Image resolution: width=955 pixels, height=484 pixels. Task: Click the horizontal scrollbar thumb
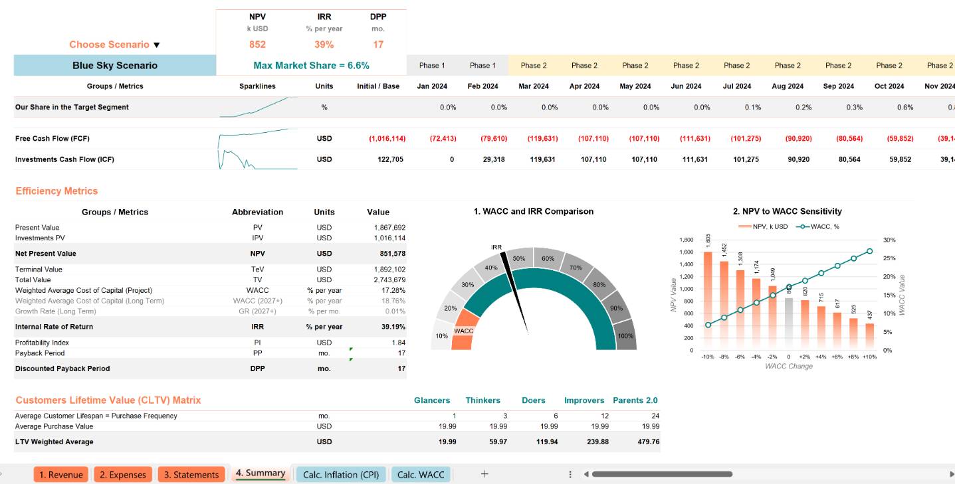point(662,474)
